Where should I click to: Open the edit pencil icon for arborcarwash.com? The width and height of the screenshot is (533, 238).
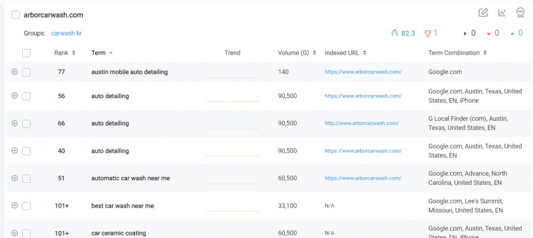(x=483, y=13)
